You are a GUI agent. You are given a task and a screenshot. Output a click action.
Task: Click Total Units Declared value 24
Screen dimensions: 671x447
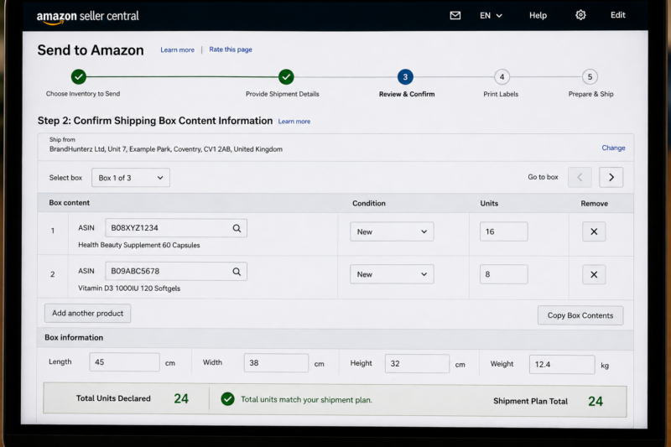coord(181,398)
